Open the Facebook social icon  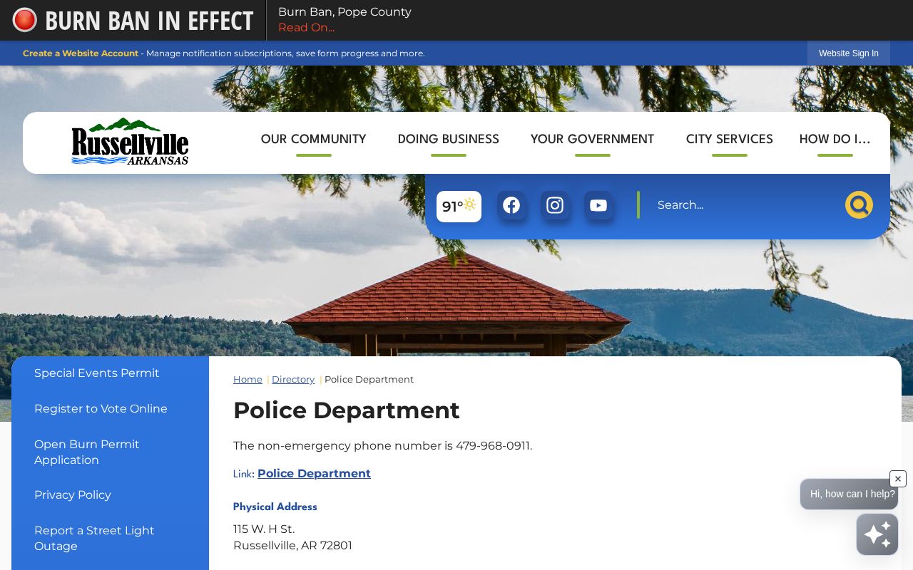click(x=511, y=205)
